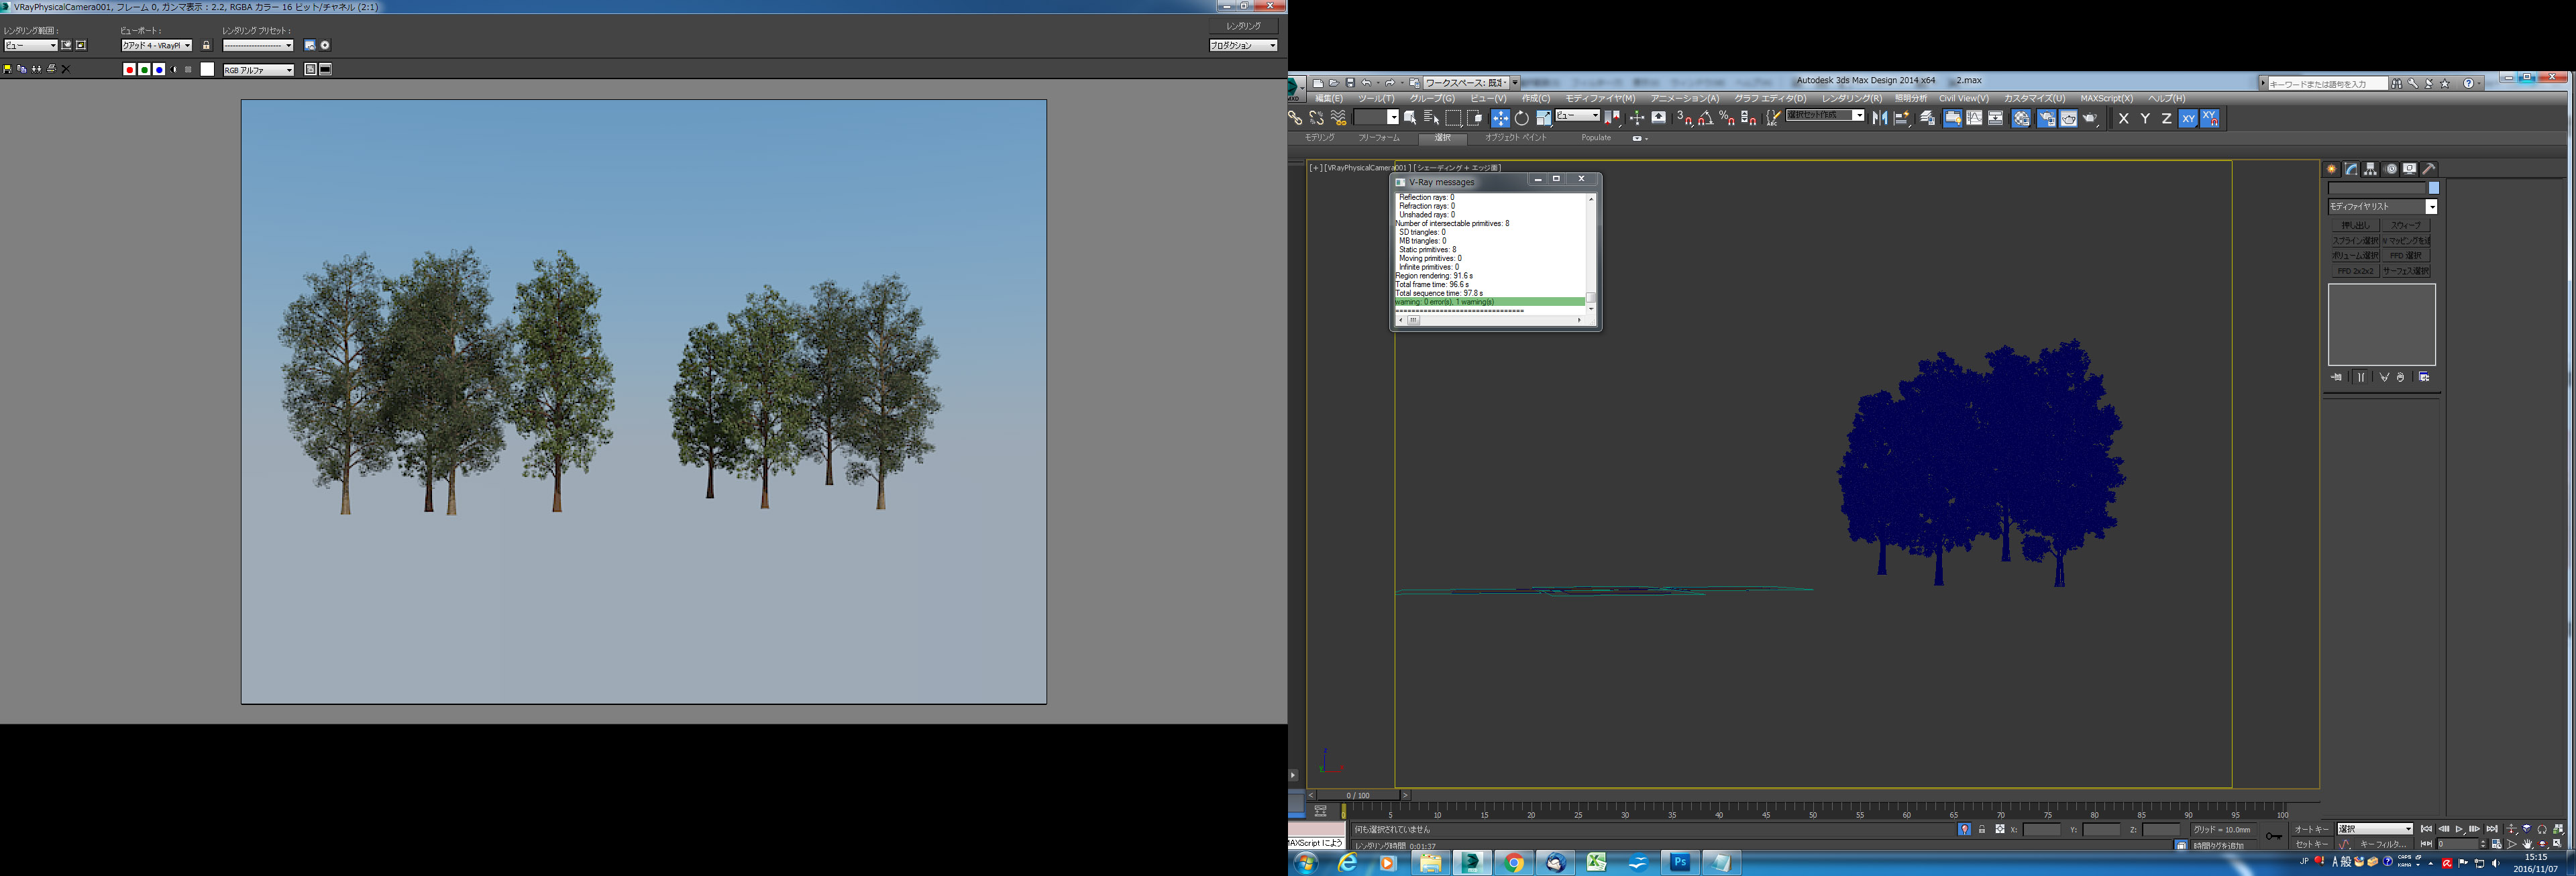This screenshot has height=876, width=2576.
Task: Switch to the フリーフォーム ribbon tab
Action: 1379,138
